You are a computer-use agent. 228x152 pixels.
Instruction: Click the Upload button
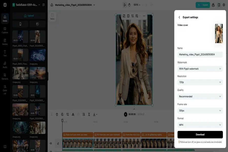pos(29,16)
